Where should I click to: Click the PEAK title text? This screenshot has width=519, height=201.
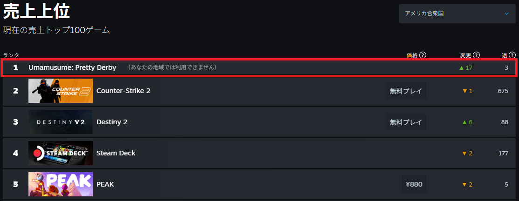pyautogui.click(x=105, y=184)
